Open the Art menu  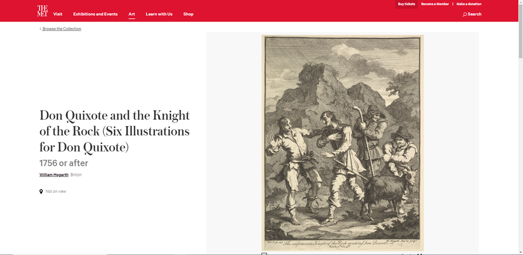pos(132,14)
